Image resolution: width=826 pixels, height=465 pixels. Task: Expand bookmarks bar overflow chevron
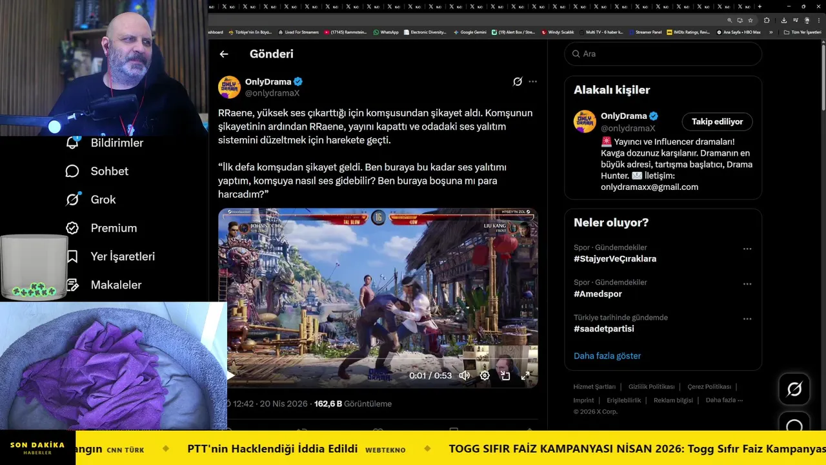pyautogui.click(x=770, y=32)
